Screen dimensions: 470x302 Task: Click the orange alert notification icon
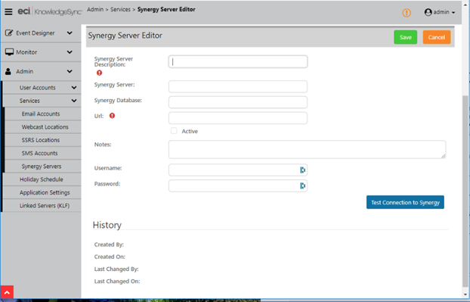tap(407, 13)
